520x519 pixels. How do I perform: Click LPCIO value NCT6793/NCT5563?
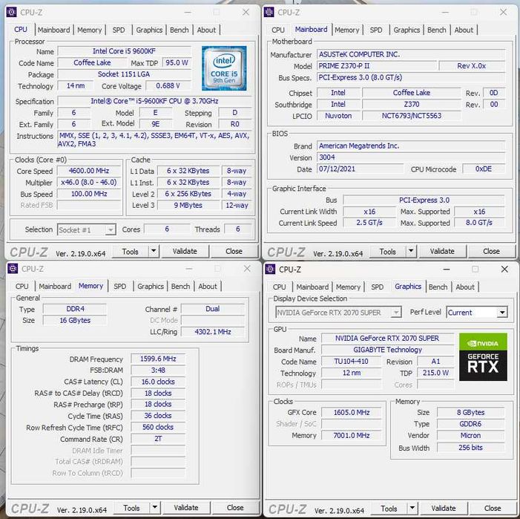pos(412,116)
